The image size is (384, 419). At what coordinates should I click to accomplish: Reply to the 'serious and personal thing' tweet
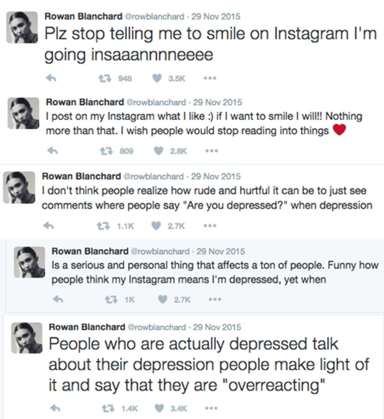point(58,299)
